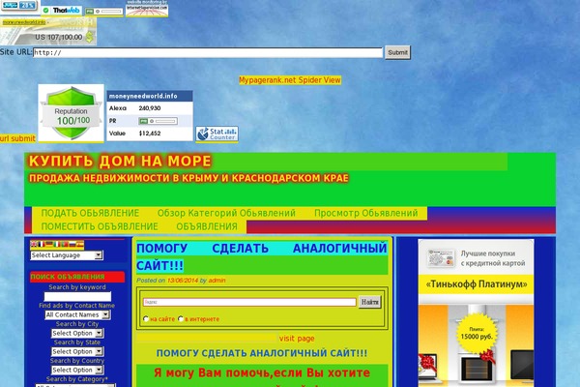Image resolution: width=580 pixels, height=387 pixels.
Task: Click the 28% badge in top corner
Action: [19, 5]
